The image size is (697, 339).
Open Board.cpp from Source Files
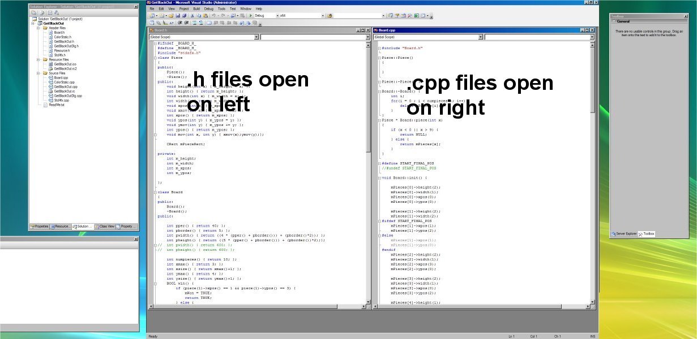click(x=61, y=78)
